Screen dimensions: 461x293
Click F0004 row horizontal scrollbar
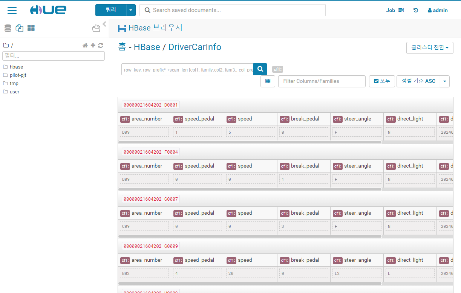tap(250, 189)
